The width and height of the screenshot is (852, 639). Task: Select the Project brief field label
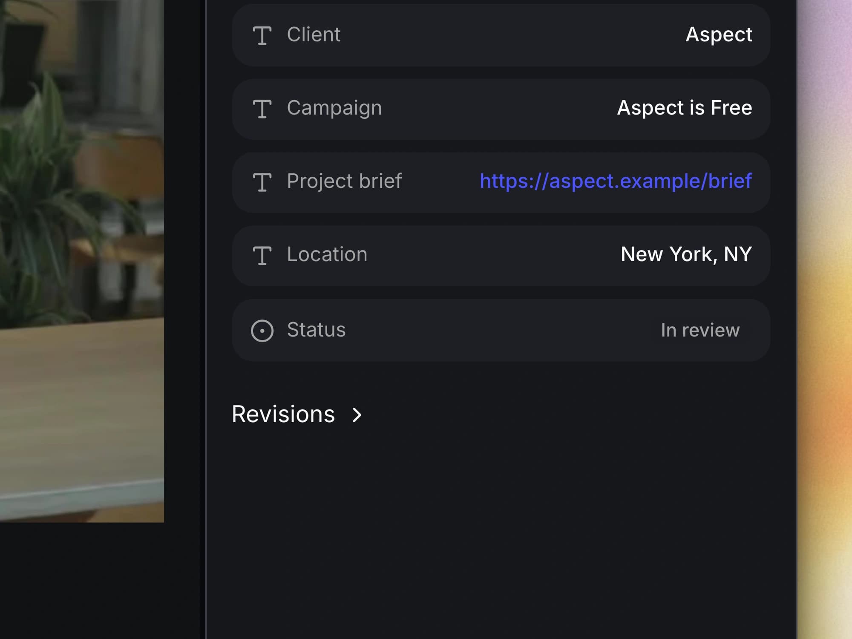pos(344,181)
